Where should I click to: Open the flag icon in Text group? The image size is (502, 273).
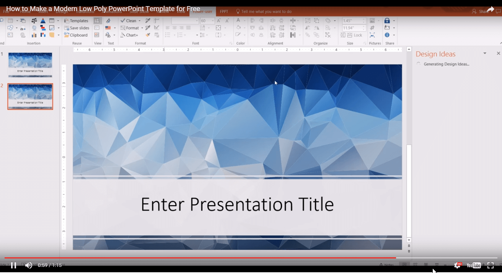pos(108,28)
